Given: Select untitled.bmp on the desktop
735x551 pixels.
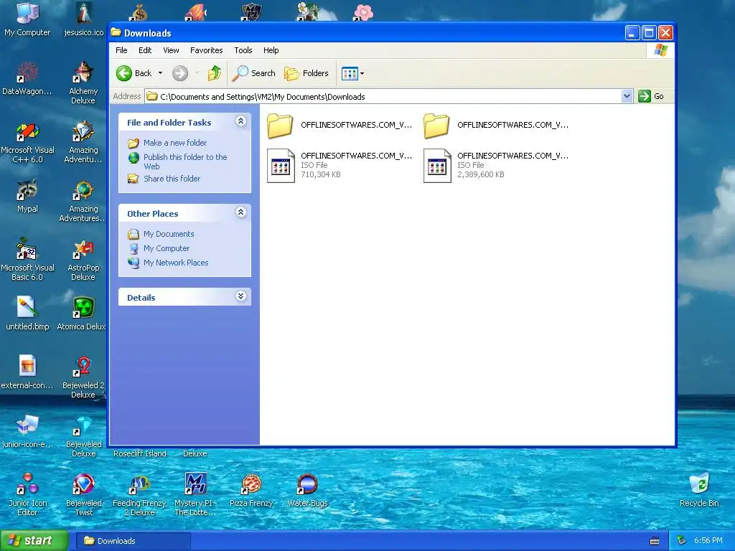Looking at the screenshot, I should (x=27, y=314).
